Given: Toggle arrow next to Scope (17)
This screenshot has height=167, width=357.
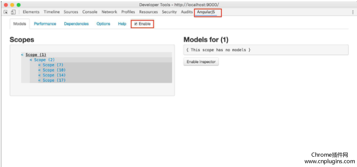Looking at the screenshot, I should pos(39,80).
